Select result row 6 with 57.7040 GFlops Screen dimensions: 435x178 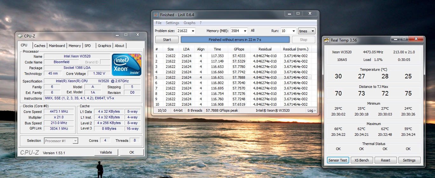[x=233, y=83]
